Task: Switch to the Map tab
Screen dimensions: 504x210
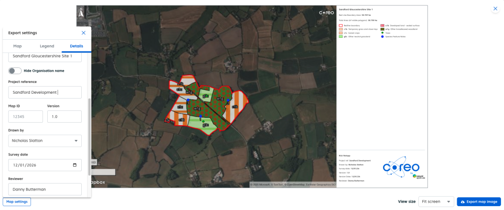Action: coord(17,46)
